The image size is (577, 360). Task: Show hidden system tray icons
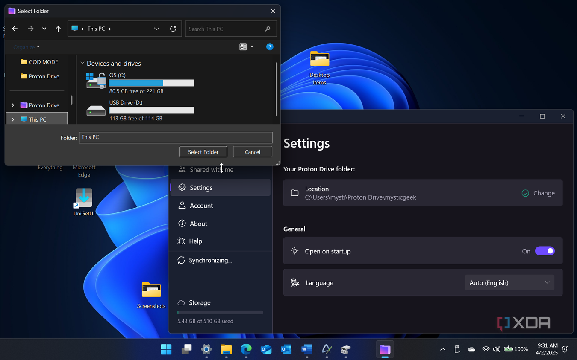[x=443, y=349]
